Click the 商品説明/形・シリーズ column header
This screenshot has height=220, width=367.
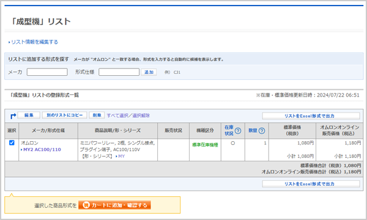click(117, 130)
